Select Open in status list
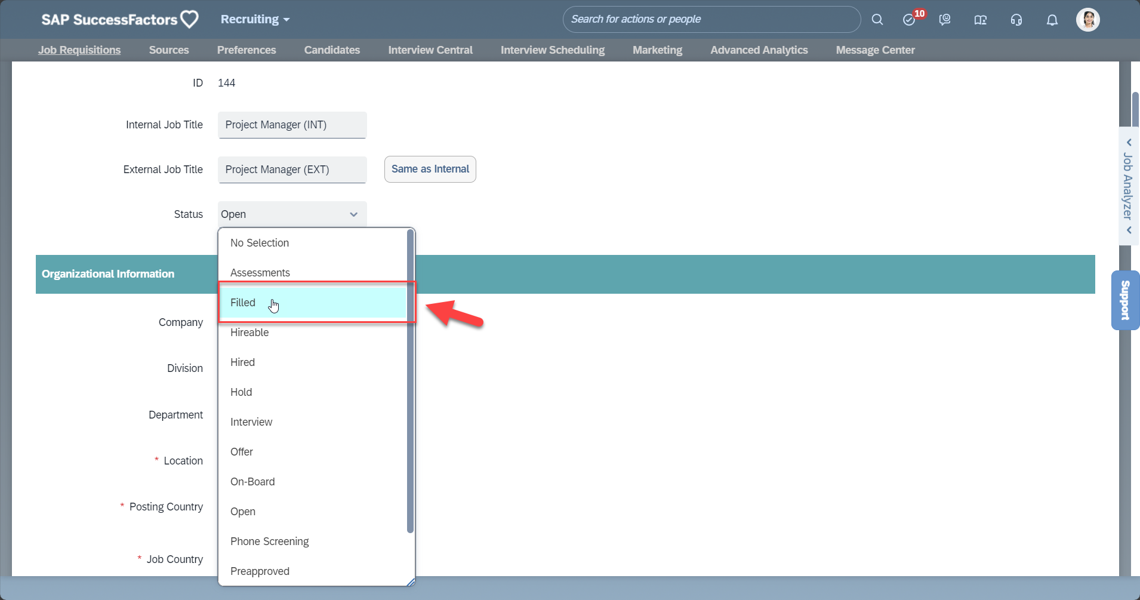Viewport: 1140px width, 600px height. 313,512
